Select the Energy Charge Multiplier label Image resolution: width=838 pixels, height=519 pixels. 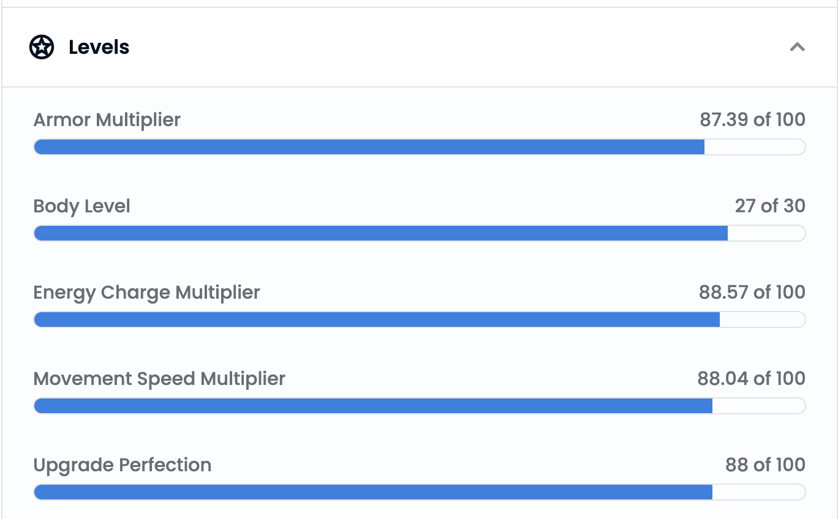[147, 293]
